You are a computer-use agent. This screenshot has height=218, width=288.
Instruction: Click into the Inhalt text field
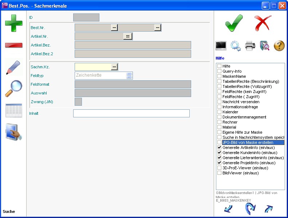131,113
